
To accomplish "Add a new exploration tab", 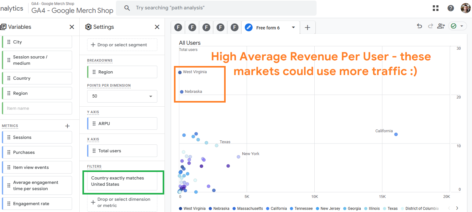I will pos(307,28).
